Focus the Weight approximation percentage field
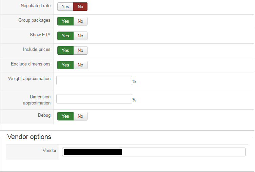The width and height of the screenshot is (255, 172). pyautogui.click(x=94, y=80)
